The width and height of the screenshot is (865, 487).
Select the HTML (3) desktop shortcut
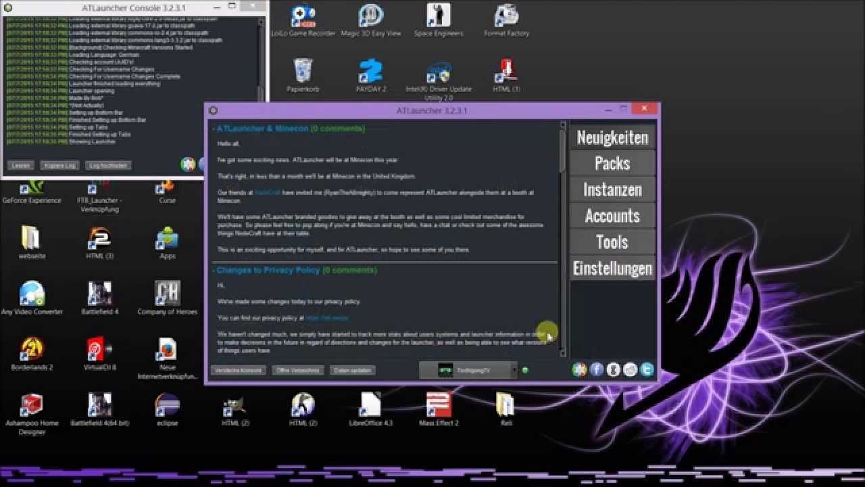pos(99,243)
